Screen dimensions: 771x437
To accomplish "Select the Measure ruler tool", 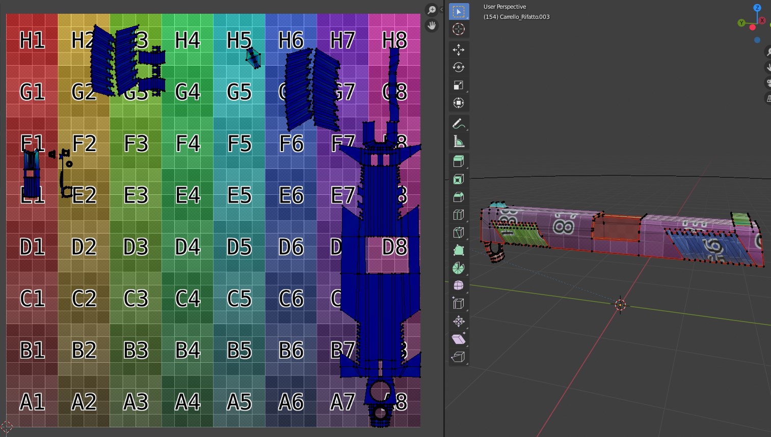I will pyautogui.click(x=459, y=141).
